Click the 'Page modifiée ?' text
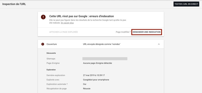 123,32
